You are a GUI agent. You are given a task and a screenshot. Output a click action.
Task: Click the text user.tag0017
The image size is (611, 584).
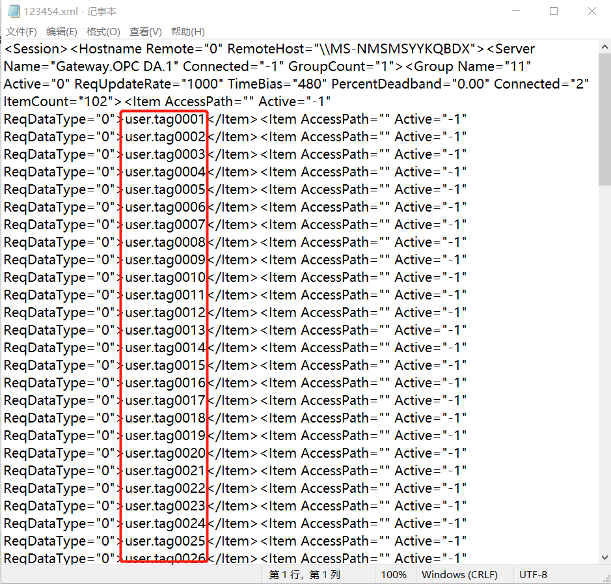(165, 400)
